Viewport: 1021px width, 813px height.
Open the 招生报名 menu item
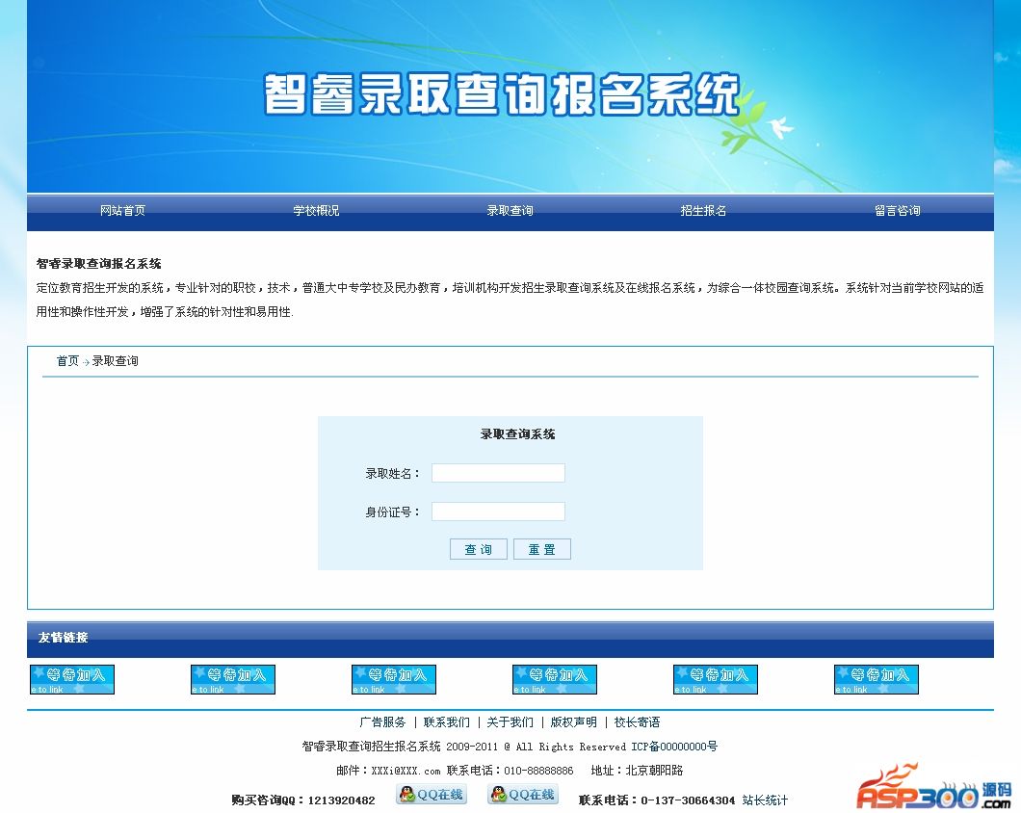click(x=703, y=210)
